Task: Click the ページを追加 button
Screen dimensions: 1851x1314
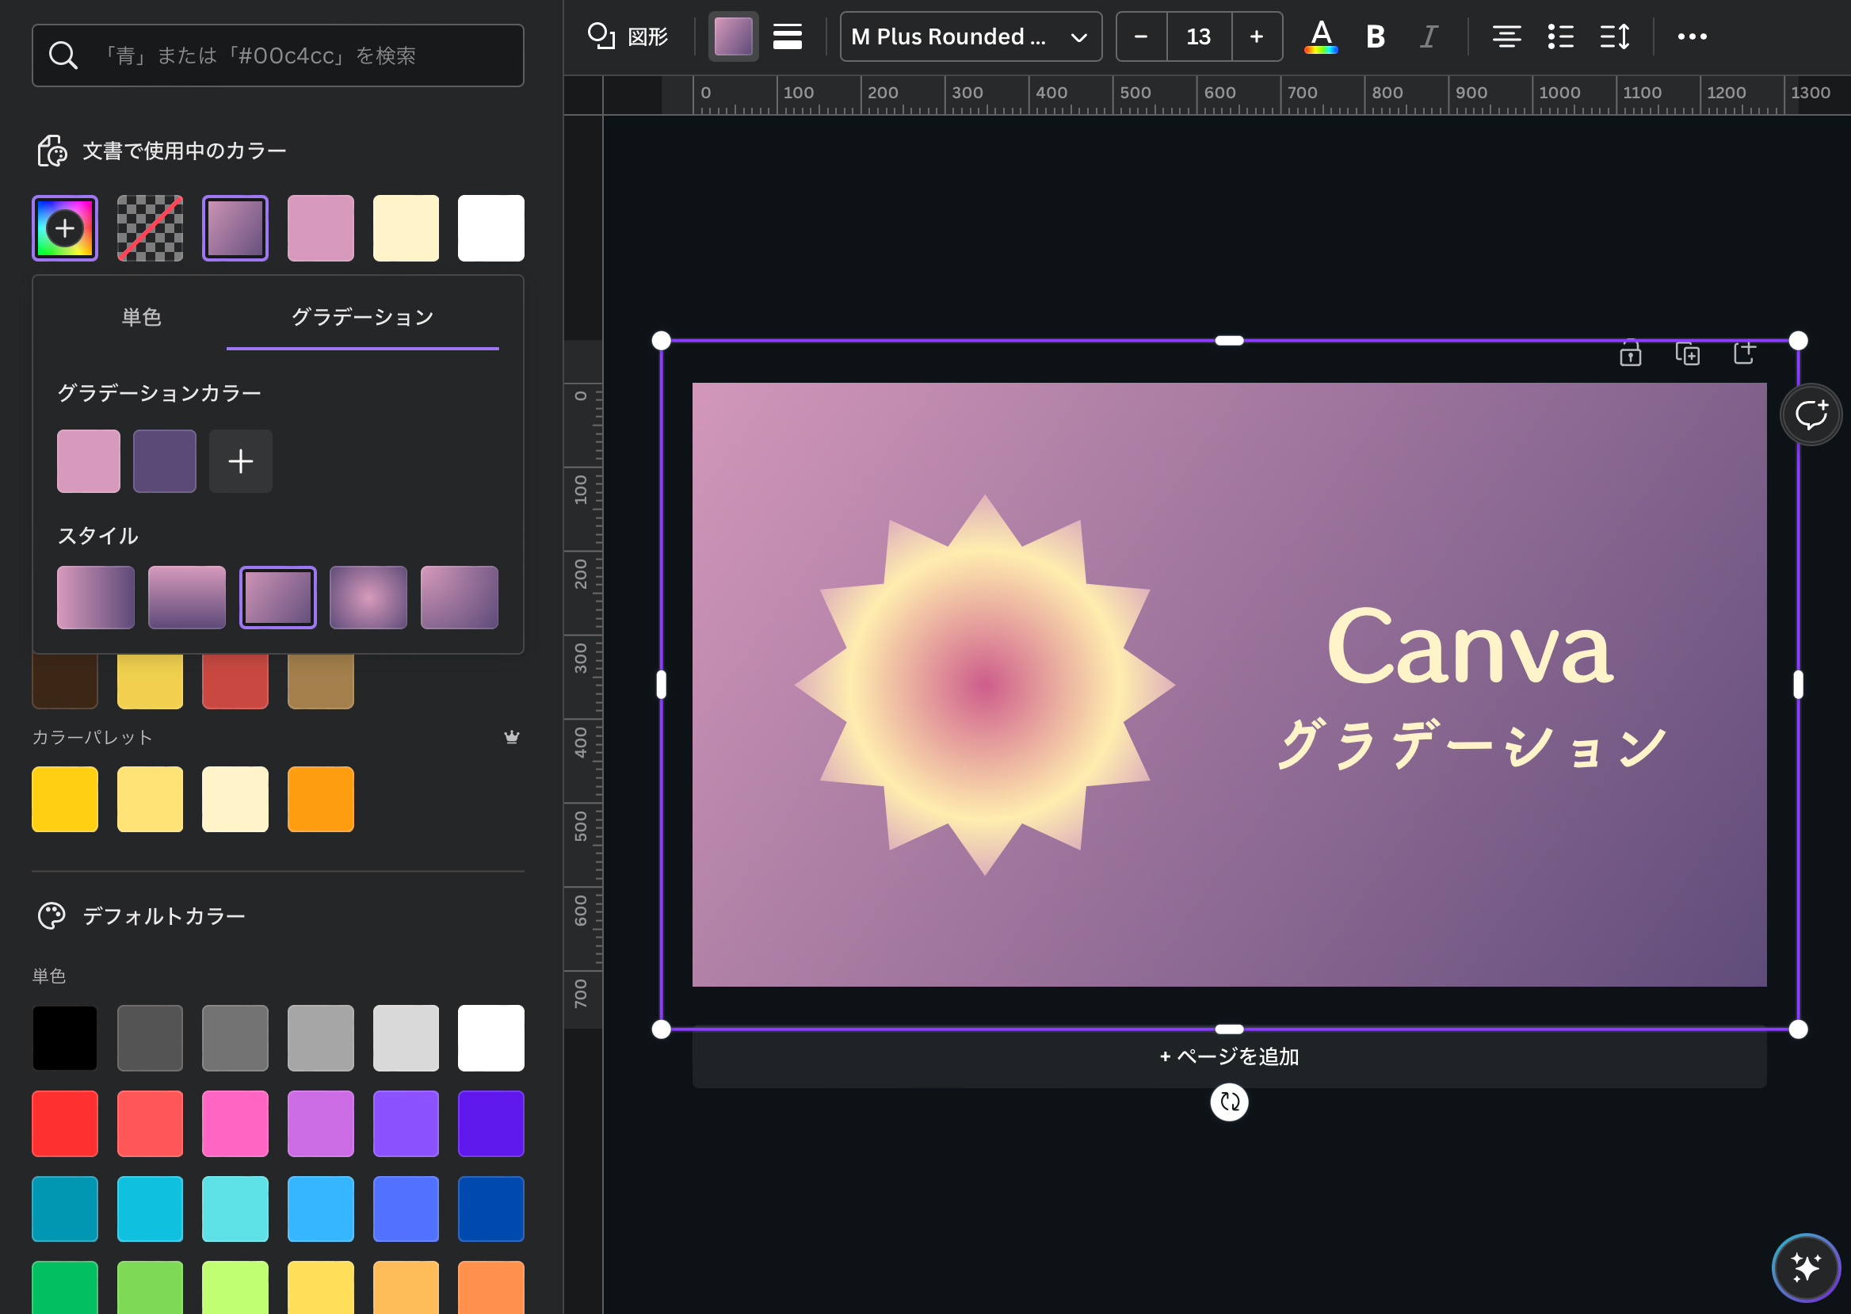Action: coord(1229,1056)
